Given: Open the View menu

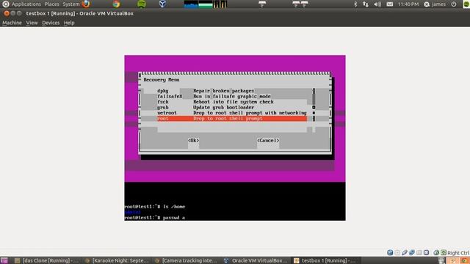Looking at the screenshot, I should [32, 23].
